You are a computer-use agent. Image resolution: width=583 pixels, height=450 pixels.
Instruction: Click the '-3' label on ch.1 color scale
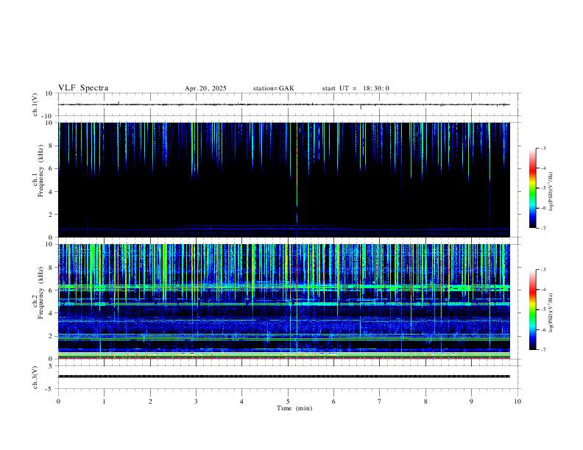pos(543,148)
